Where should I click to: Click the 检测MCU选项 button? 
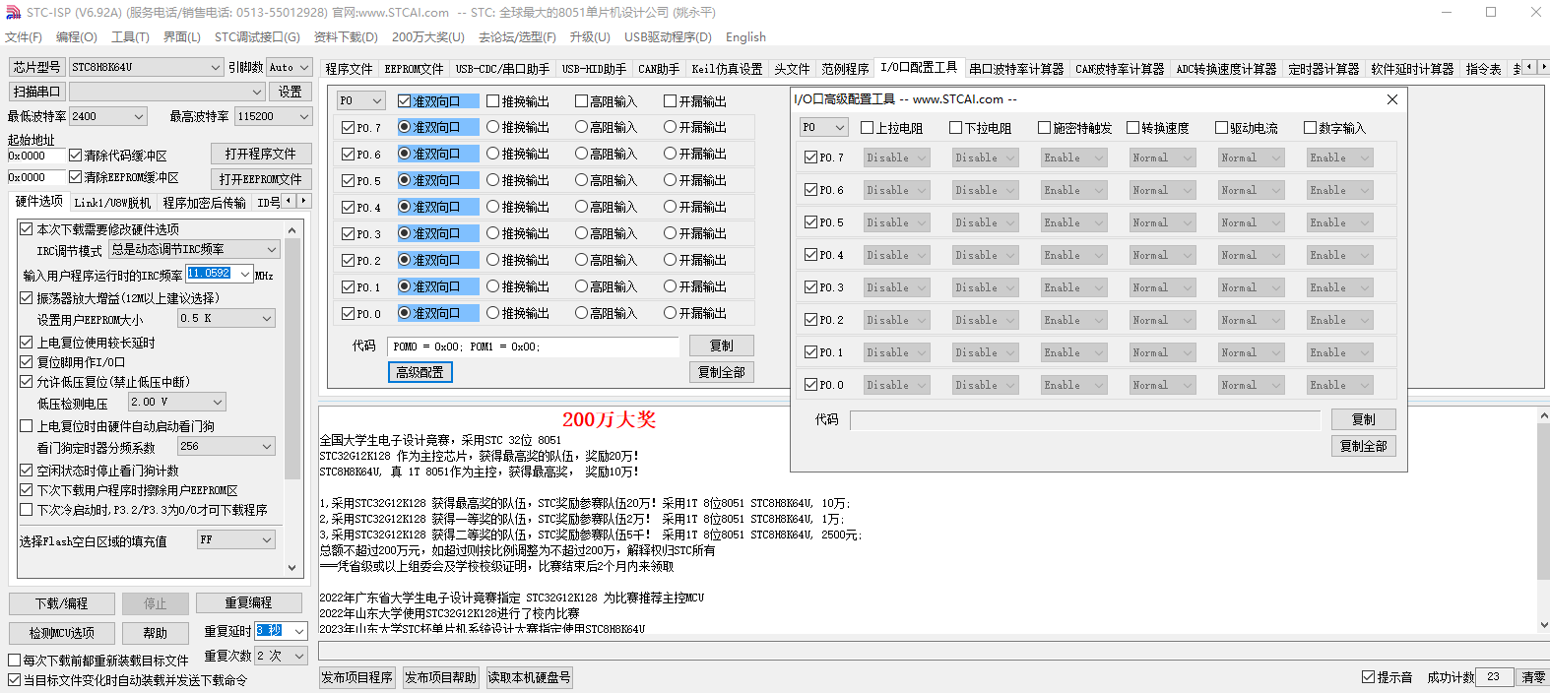(62, 633)
